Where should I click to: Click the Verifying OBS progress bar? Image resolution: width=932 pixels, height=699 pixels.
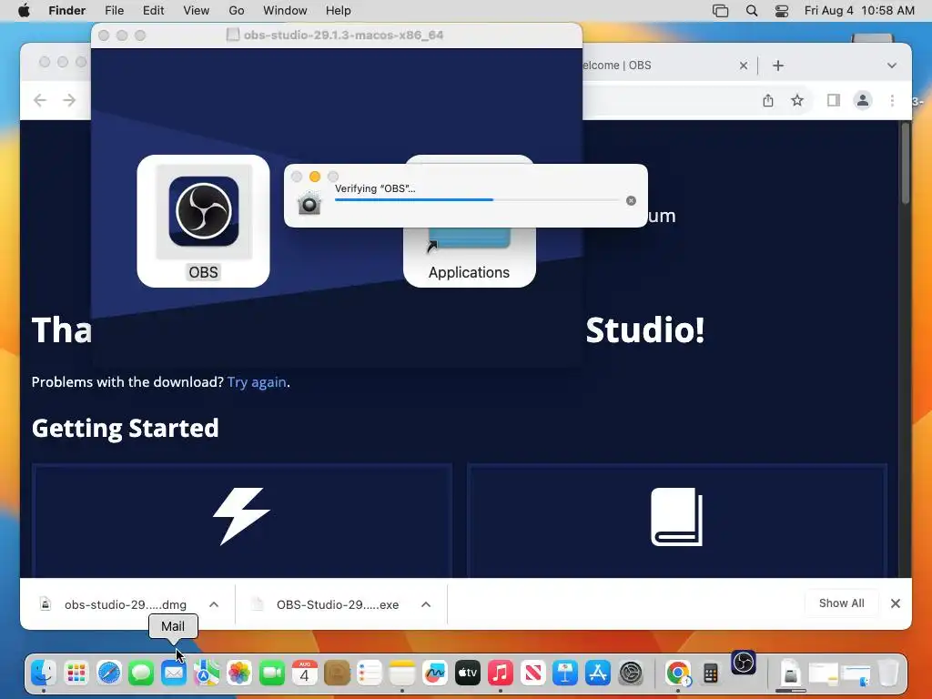(x=477, y=199)
